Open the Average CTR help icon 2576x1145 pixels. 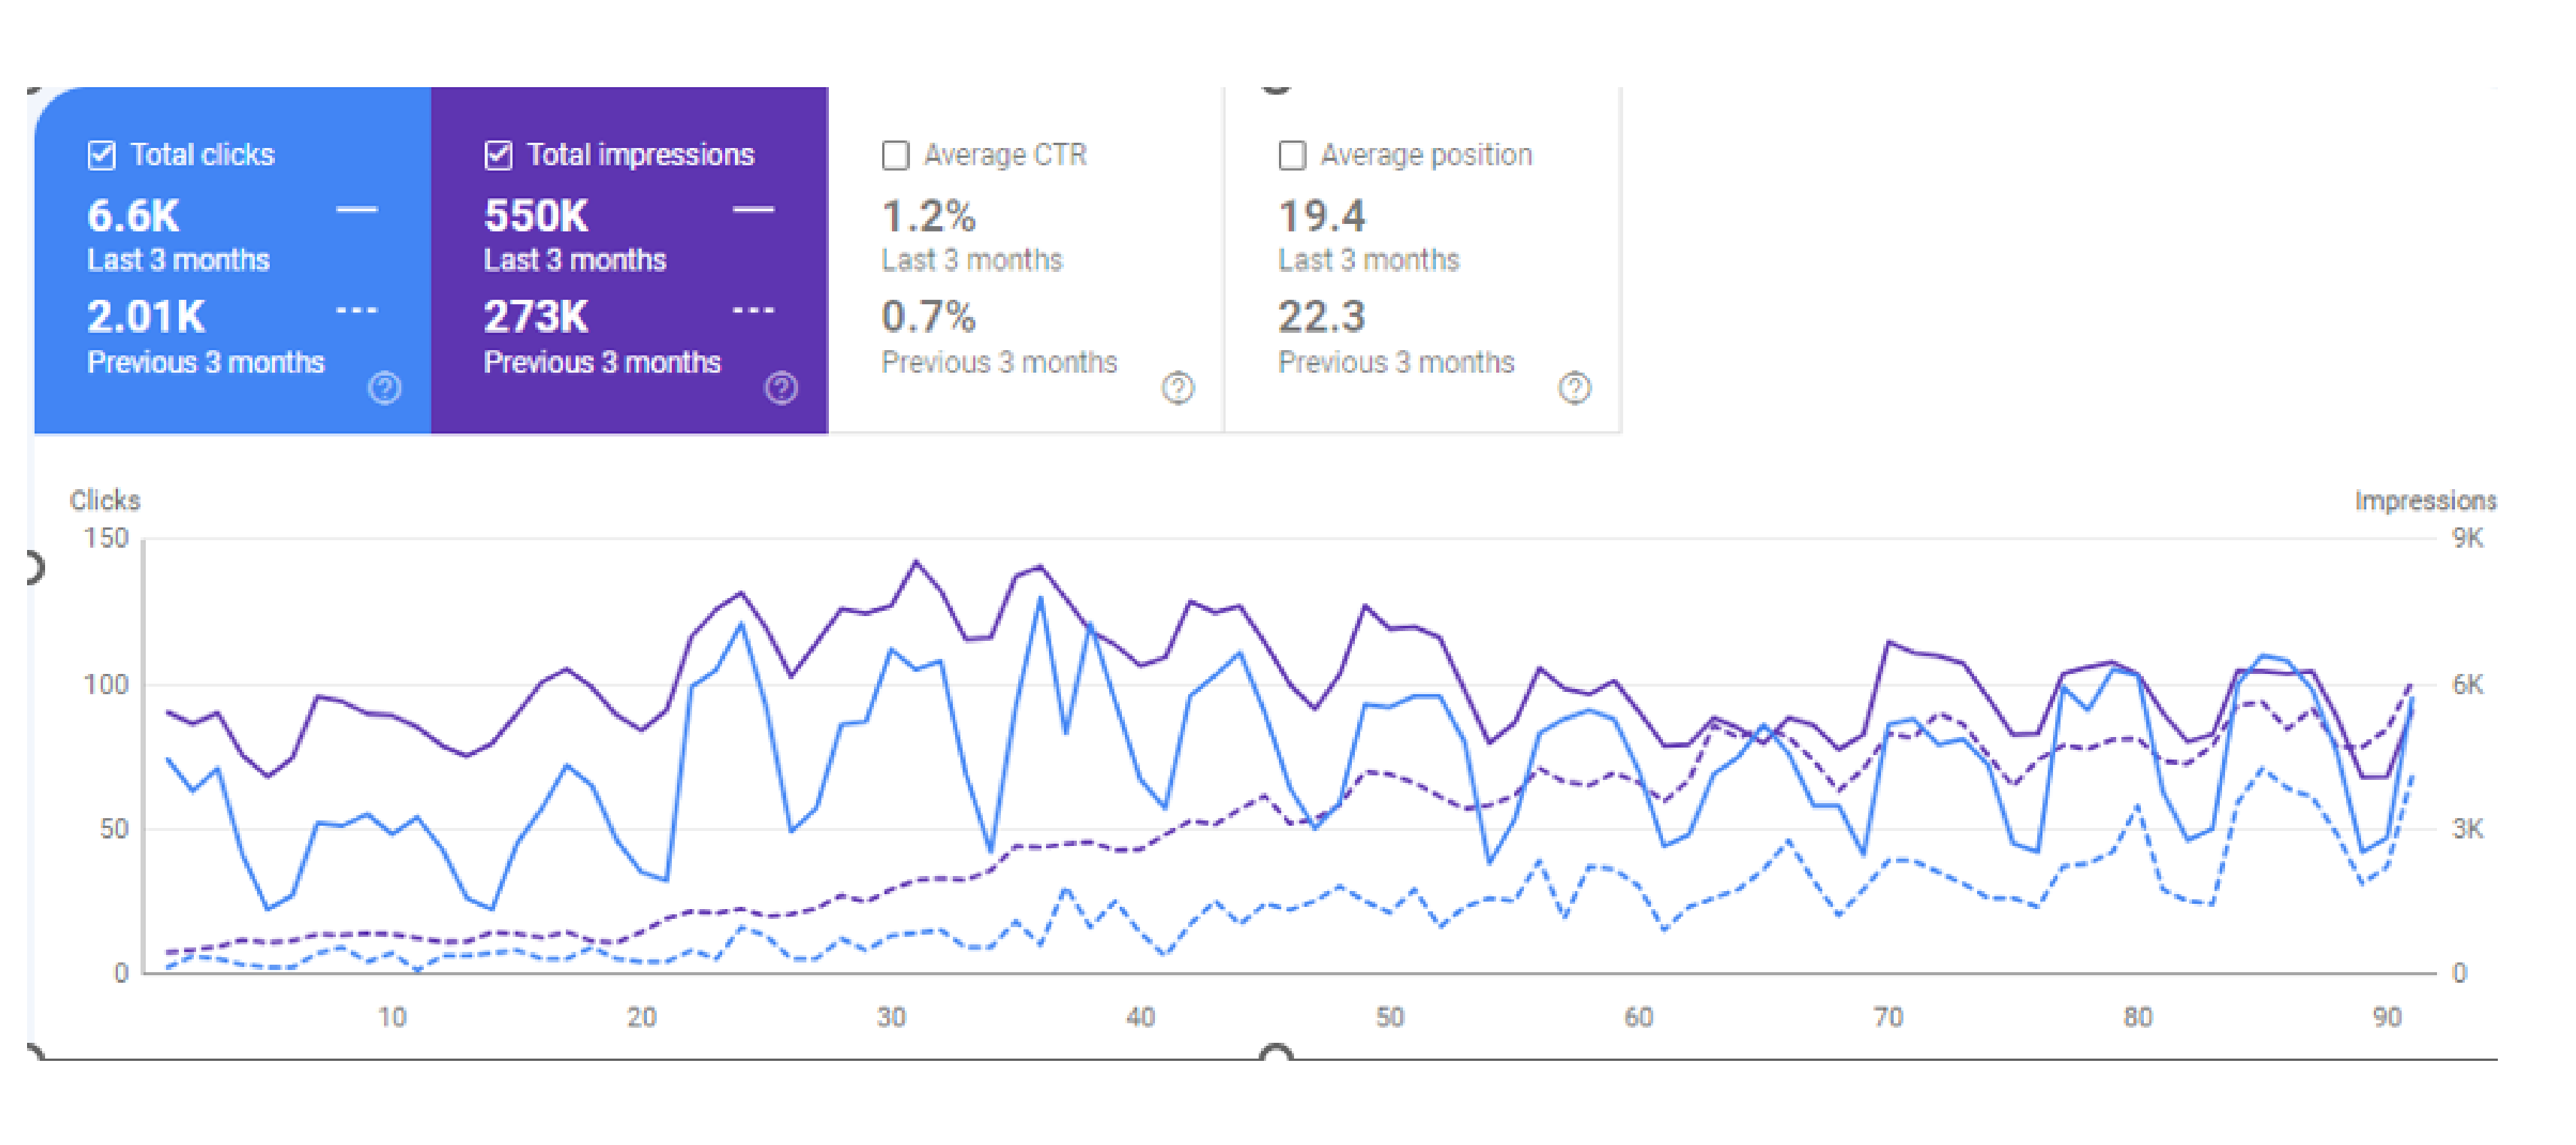[x=1178, y=388]
